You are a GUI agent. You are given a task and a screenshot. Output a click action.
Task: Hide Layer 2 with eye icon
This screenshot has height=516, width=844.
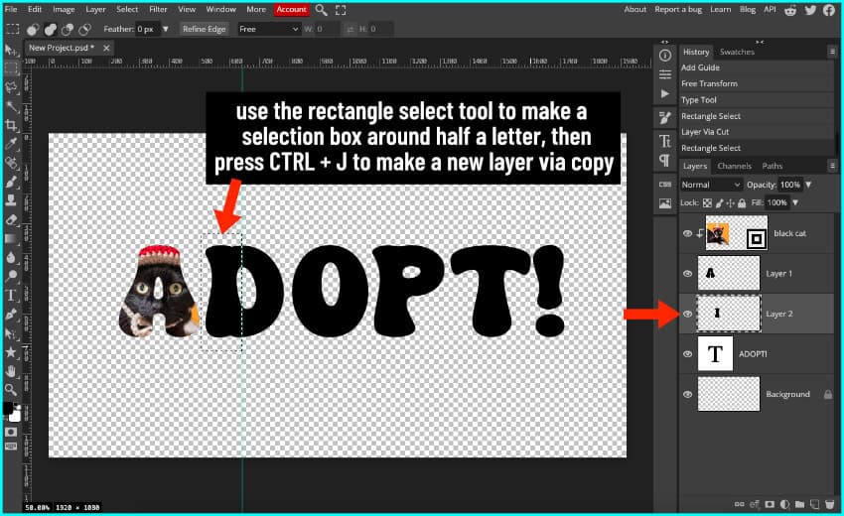coord(687,314)
